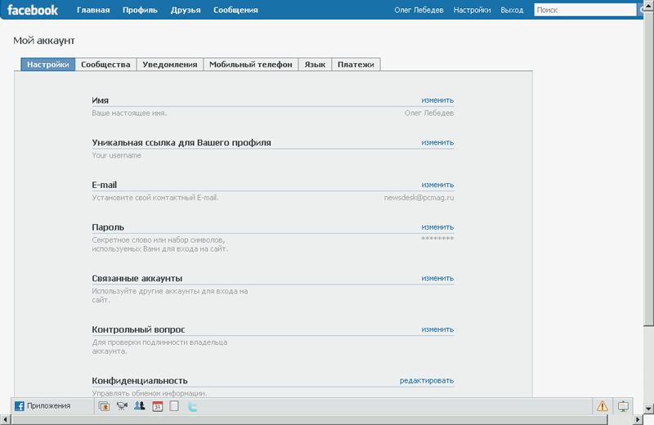Open Groups people icon in bottom bar
The height and width of the screenshot is (425, 654).
point(139,405)
